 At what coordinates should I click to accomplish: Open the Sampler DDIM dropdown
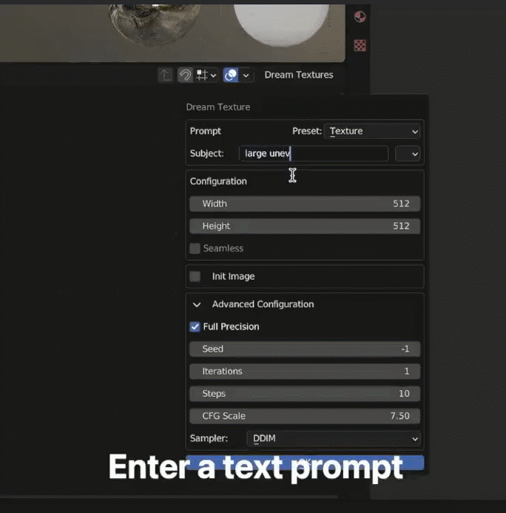tap(334, 438)
